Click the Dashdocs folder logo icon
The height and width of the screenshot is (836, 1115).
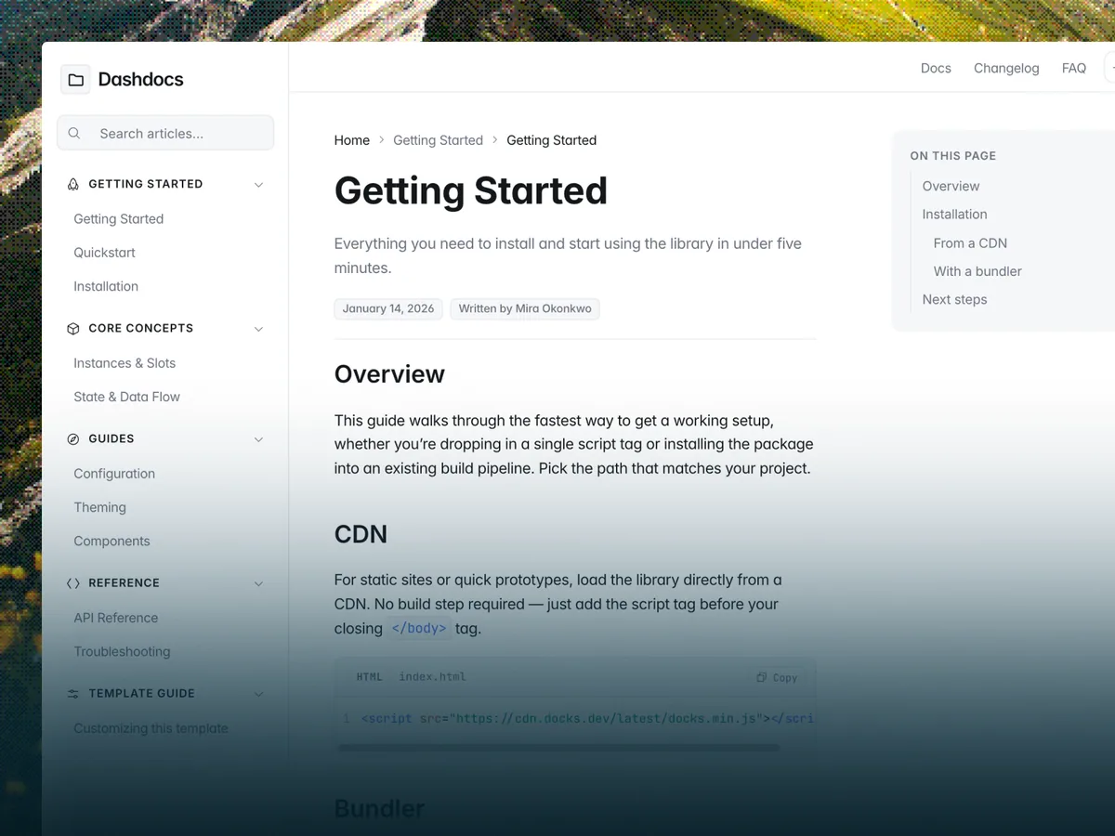coord(75,80)
